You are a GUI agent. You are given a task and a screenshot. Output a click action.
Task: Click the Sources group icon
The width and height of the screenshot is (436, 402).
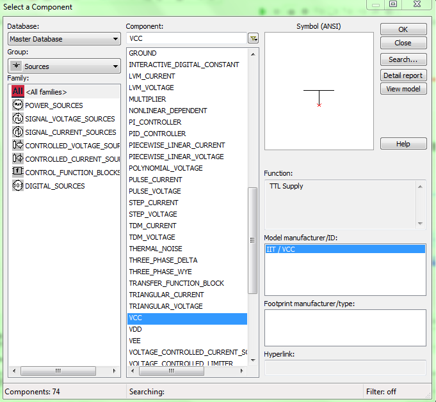(16, 66)
